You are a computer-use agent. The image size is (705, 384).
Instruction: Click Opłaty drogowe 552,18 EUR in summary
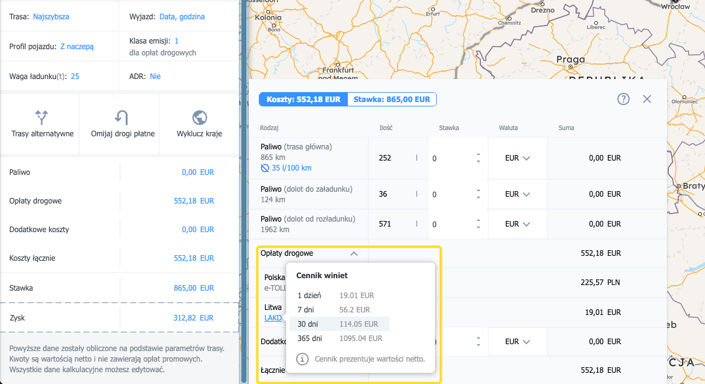click(x=194, y=201)
